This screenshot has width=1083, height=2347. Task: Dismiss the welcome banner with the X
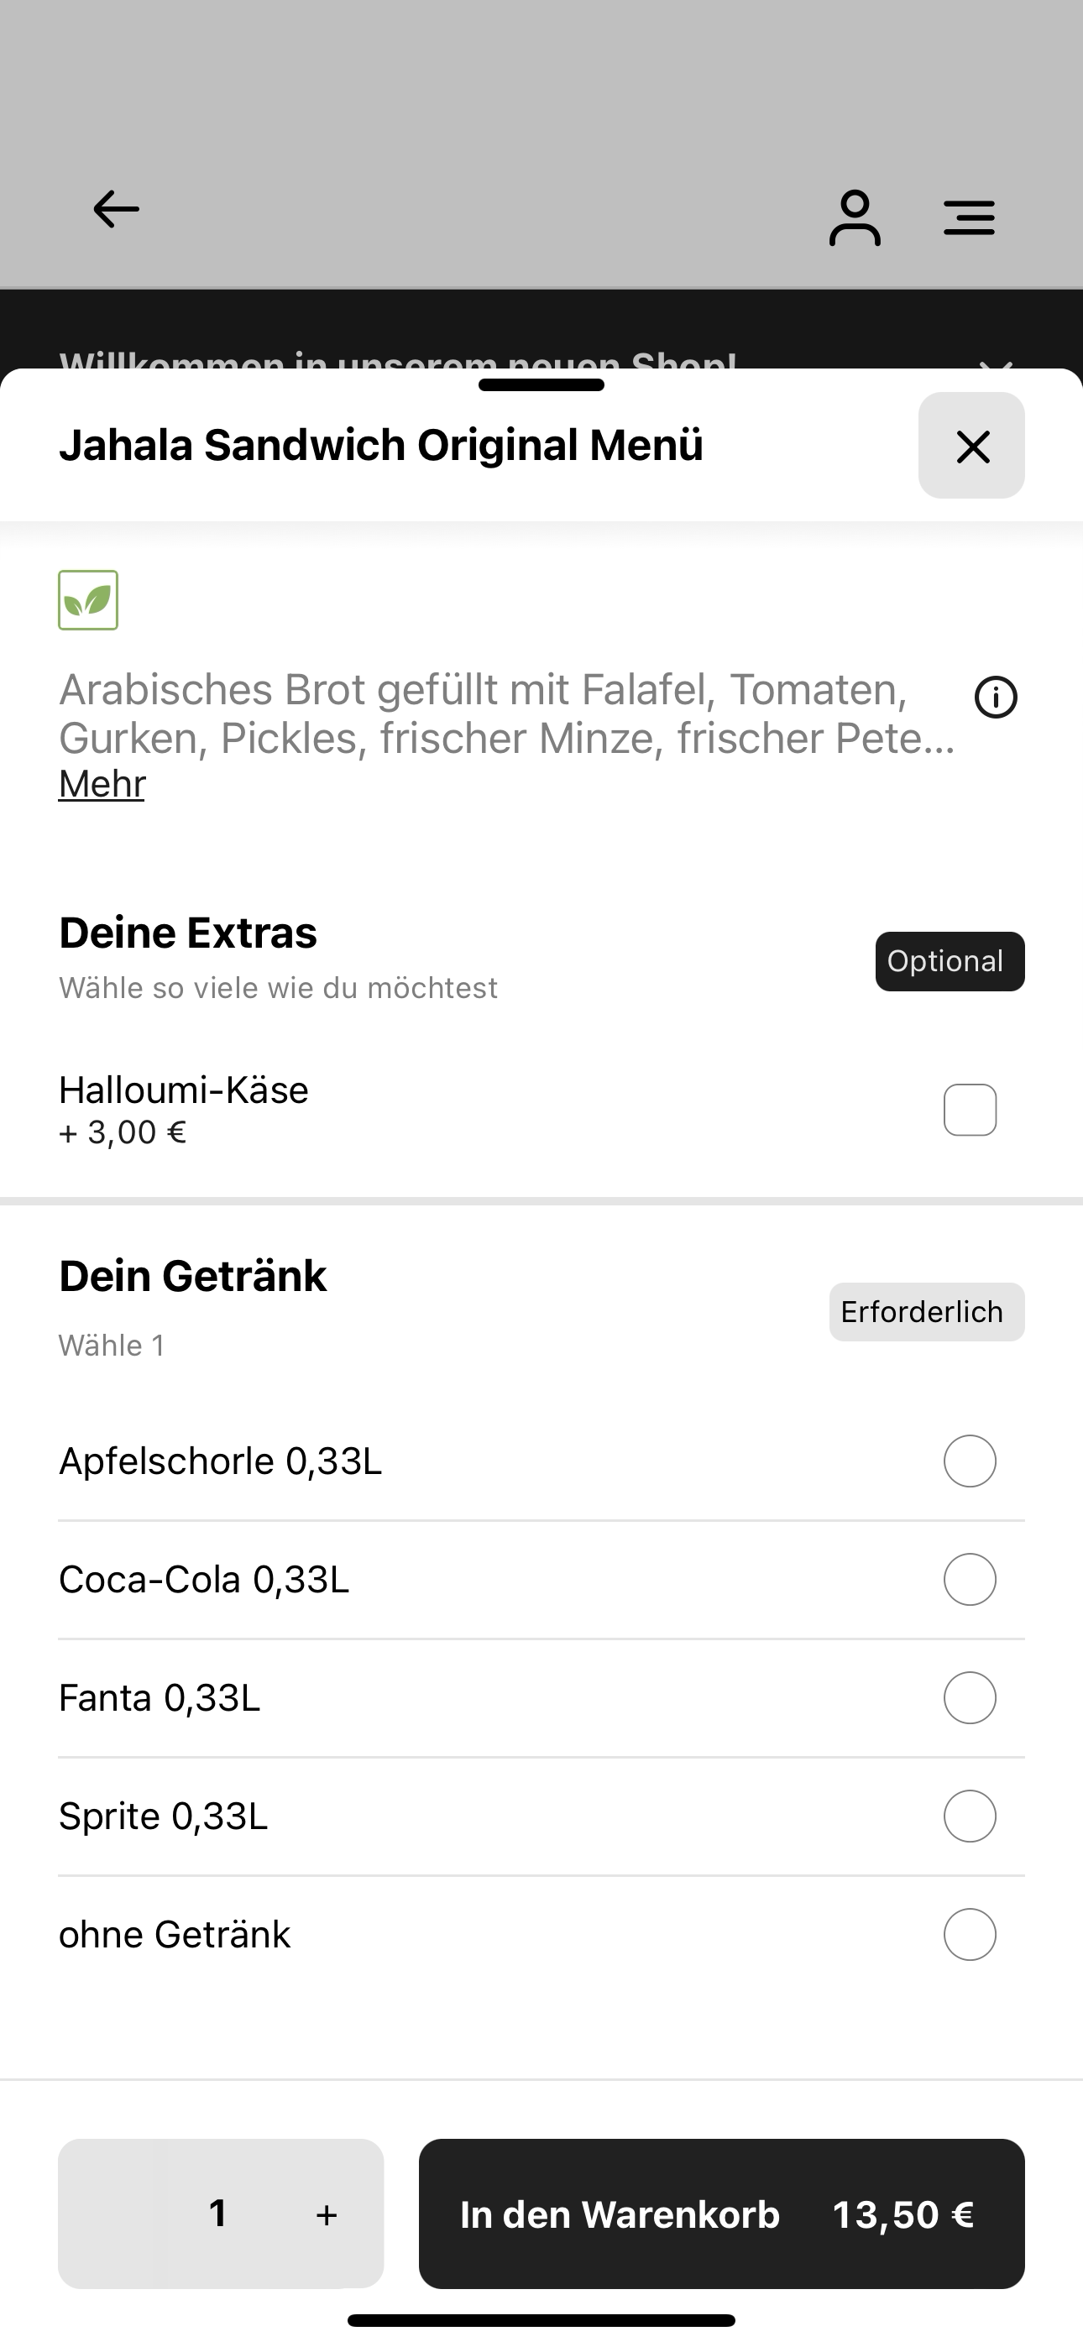[996, 364]
